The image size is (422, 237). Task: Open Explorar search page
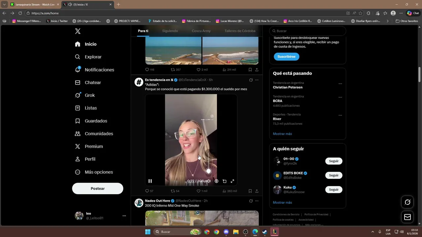click(88, 57)
